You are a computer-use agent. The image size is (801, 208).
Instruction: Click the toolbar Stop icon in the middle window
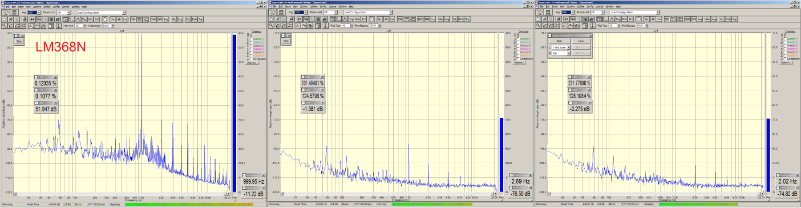(281, 13)
